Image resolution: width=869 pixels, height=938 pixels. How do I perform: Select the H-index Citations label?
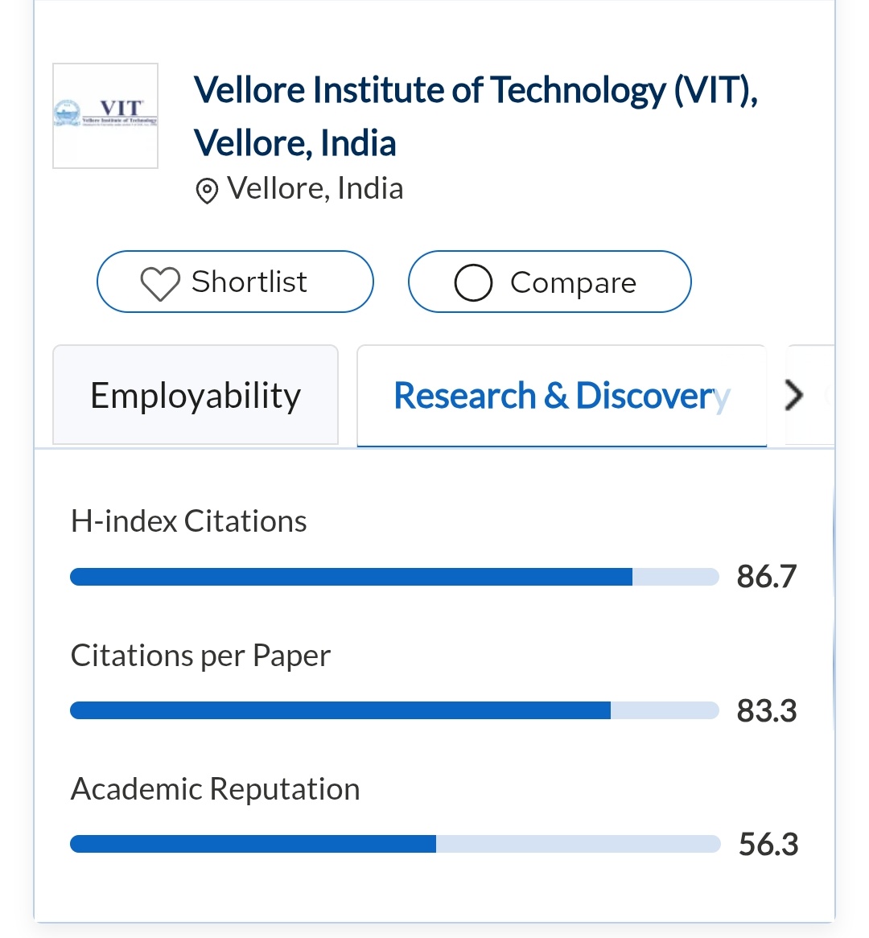[189, 521]
